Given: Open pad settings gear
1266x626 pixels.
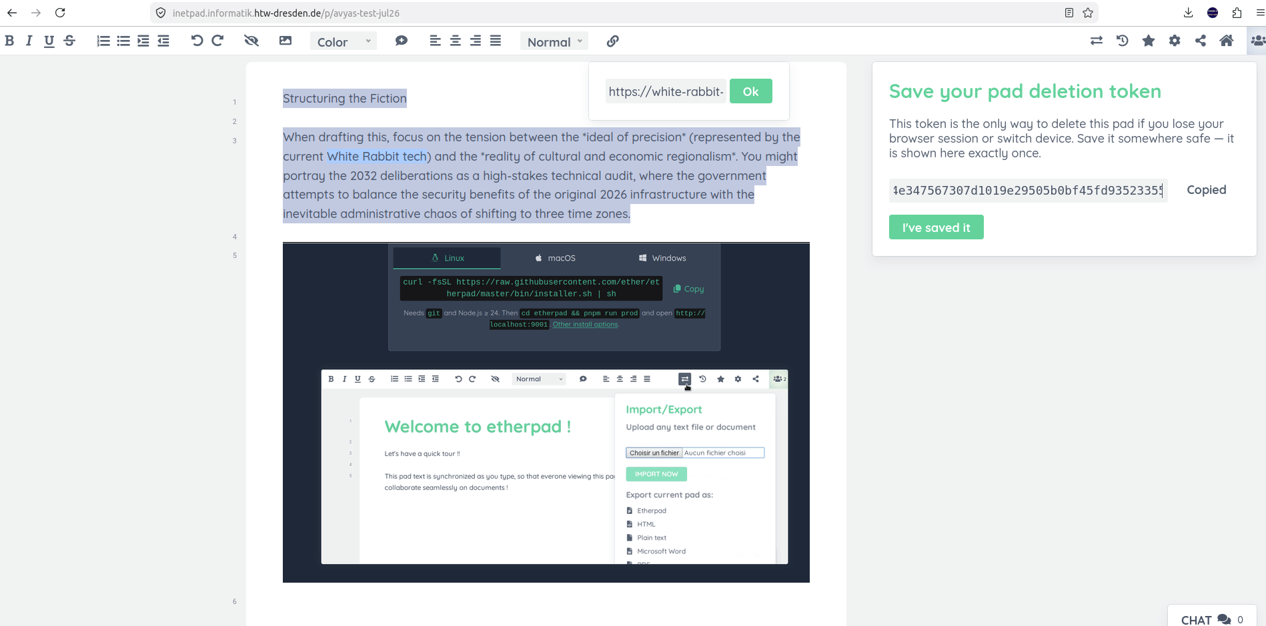Looking at the screenshot, I should pos(1175,41).
